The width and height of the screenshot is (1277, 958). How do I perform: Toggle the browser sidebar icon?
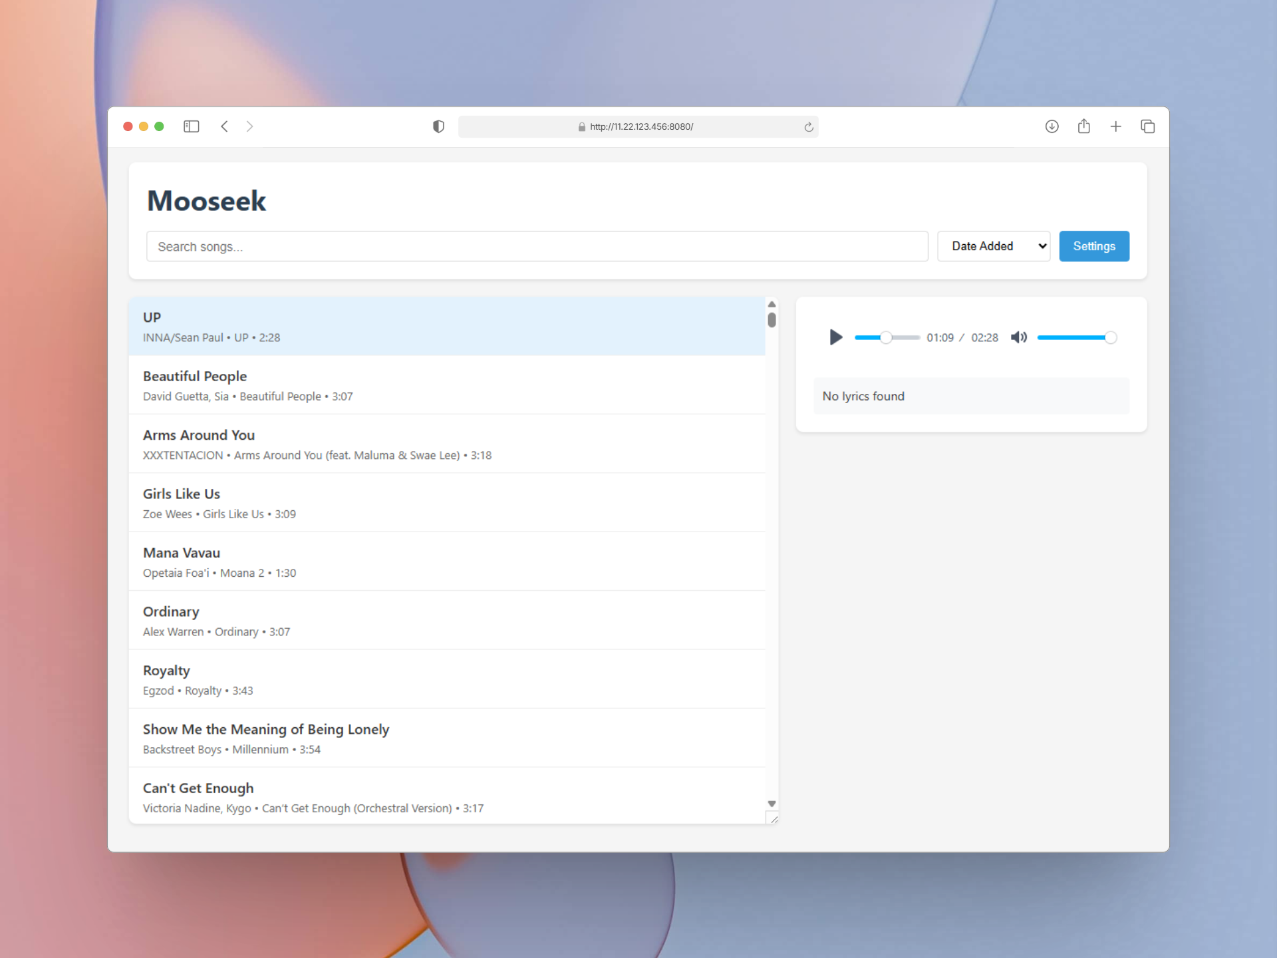(x=192, y=126)
